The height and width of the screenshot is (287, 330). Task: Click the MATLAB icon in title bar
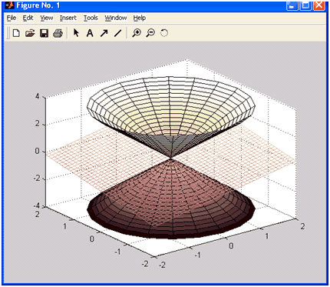point(9,5)
